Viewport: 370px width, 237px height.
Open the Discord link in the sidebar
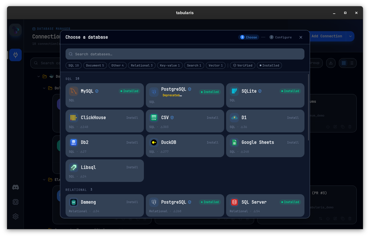[16, 187]
